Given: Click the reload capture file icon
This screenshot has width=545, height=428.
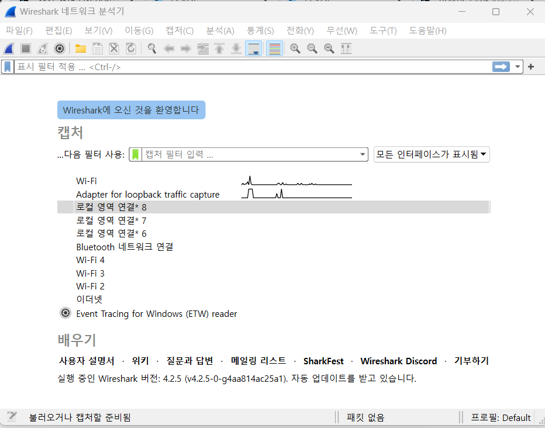Looking at the screenshot, I should (131, 49).
